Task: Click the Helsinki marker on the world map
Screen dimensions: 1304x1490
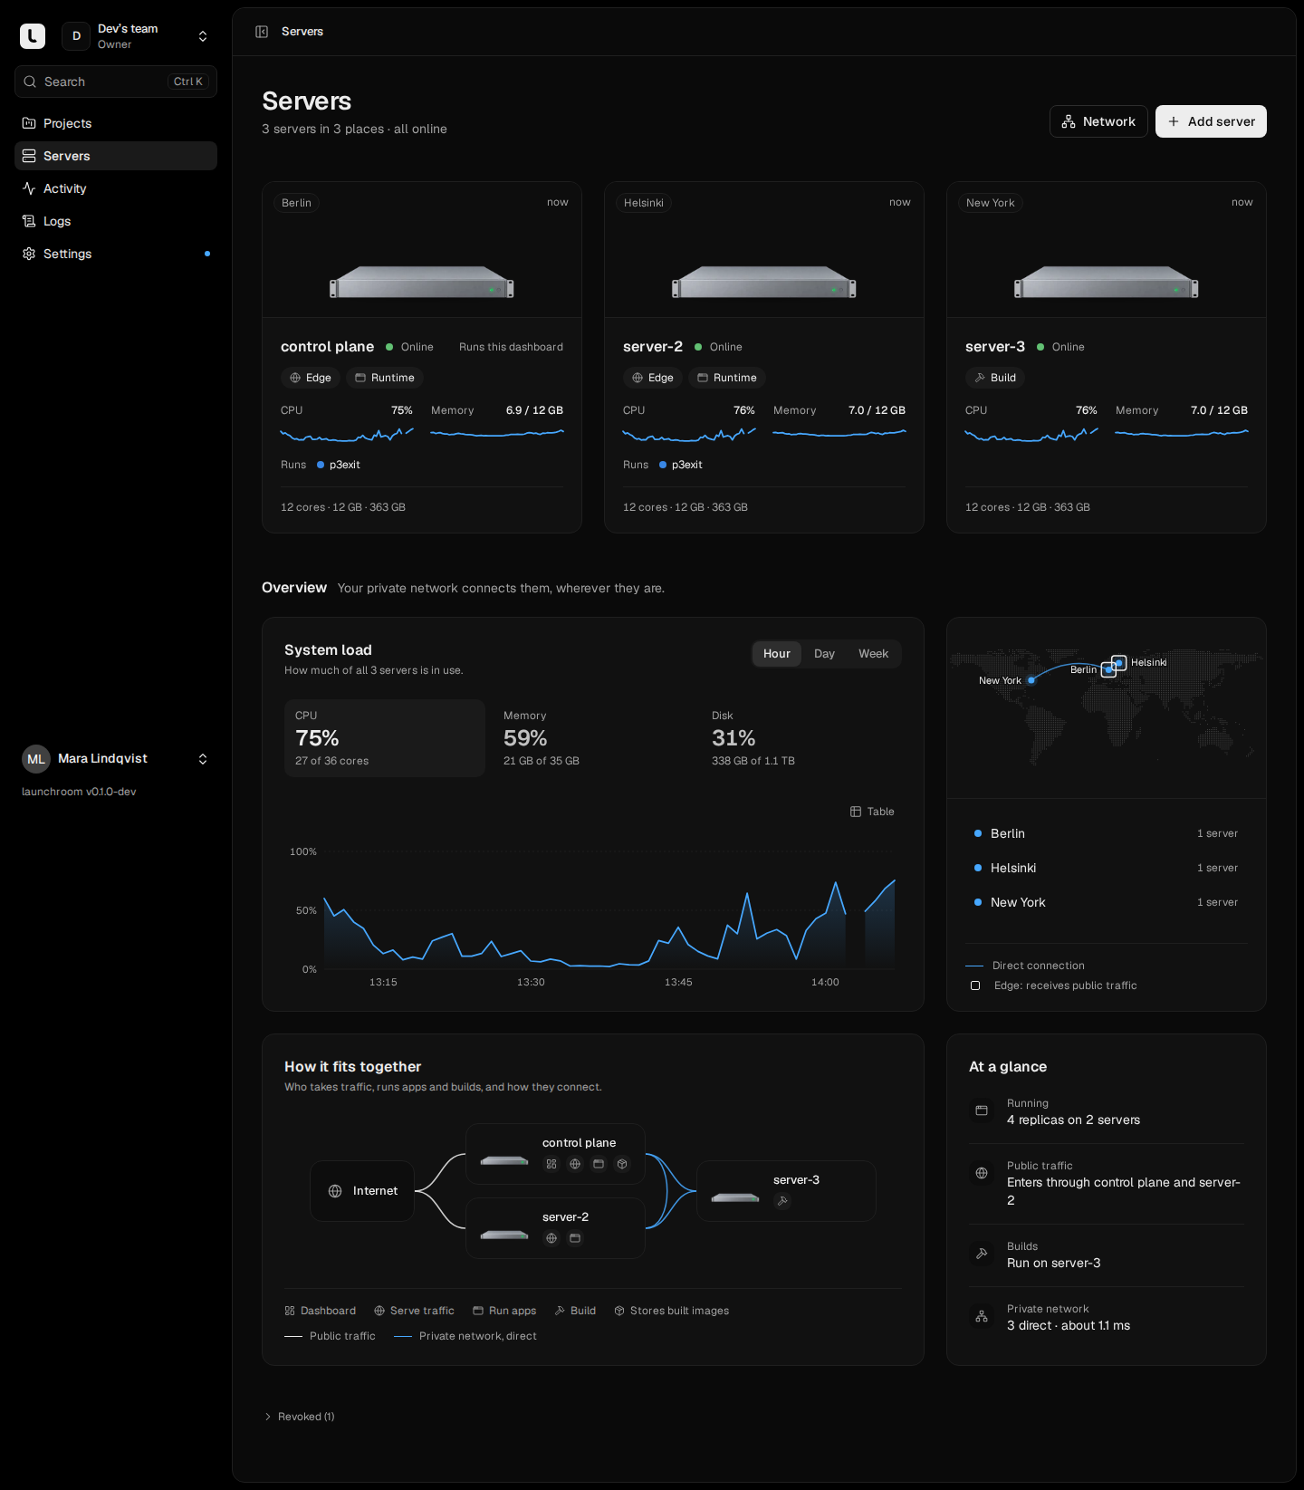Action: click(x=1119, y=663)
